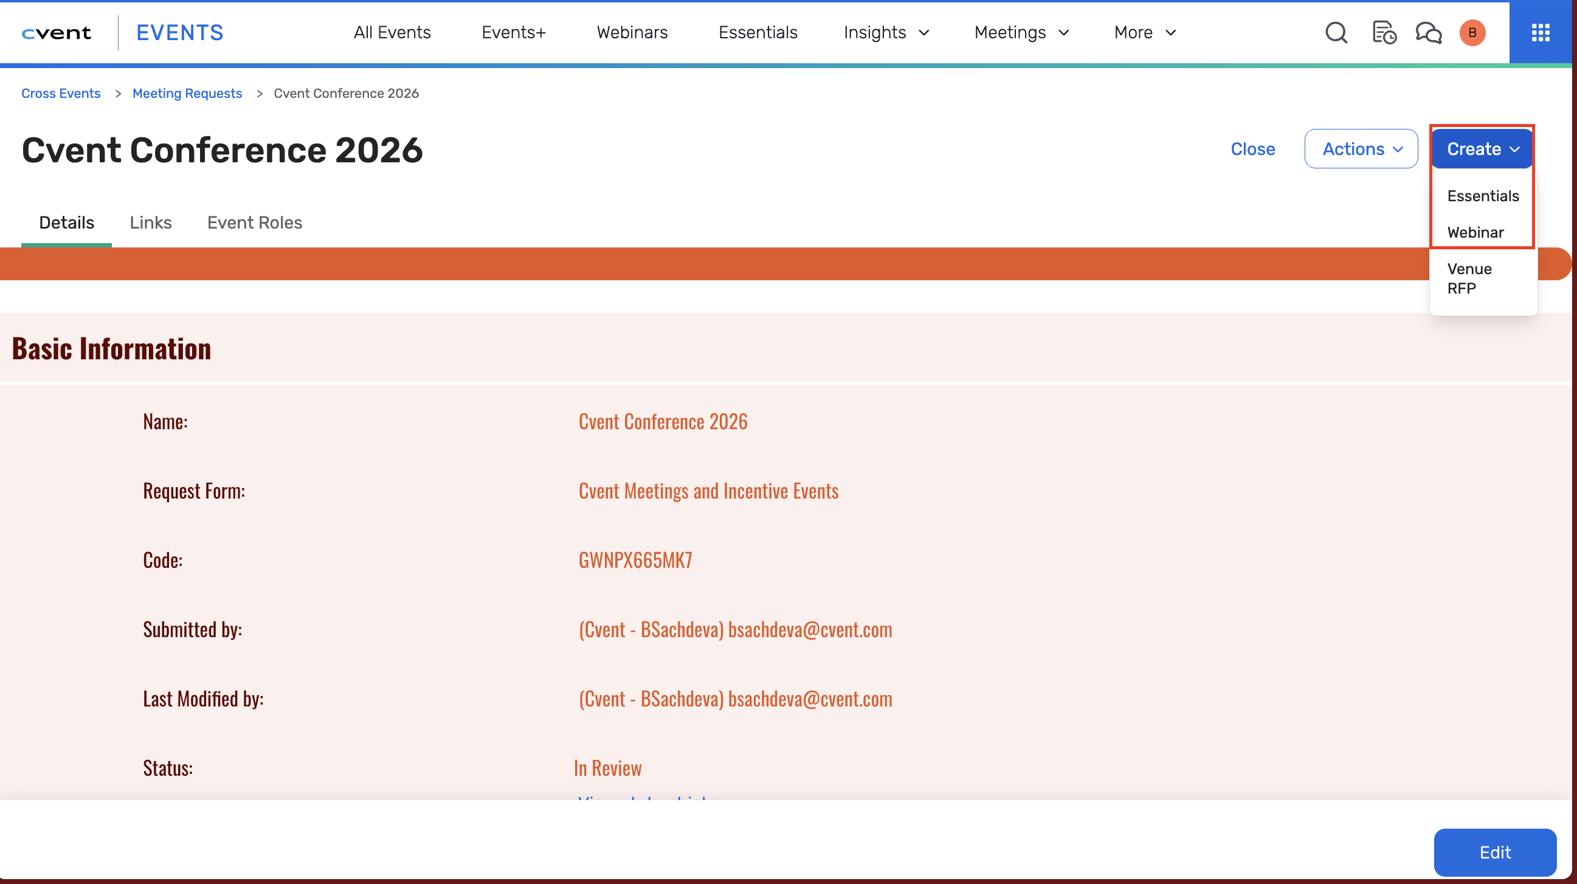Go to Meeting Requests breadcrumb

(x=187, y=93)
